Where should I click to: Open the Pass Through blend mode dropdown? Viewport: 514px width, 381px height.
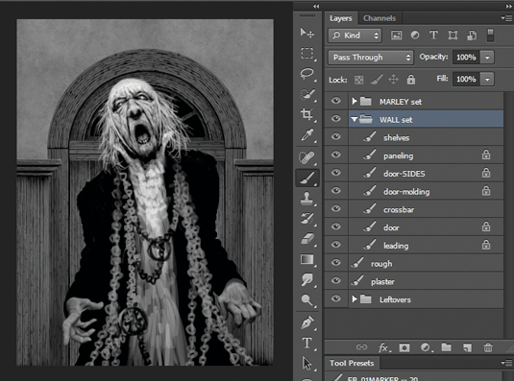click(371, 58)
